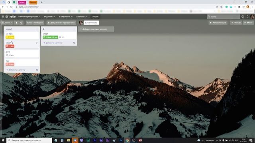Open the Windows Start menu
The width and height of the screenshot is (255, 143).
click(x=3, y=140)
